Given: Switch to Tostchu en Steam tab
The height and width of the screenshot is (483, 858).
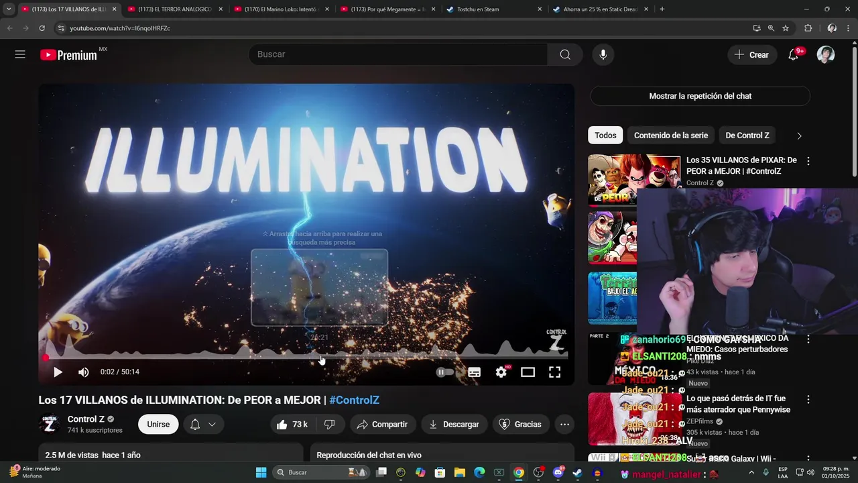Looking at the screenshot, I should click(494, 9).
